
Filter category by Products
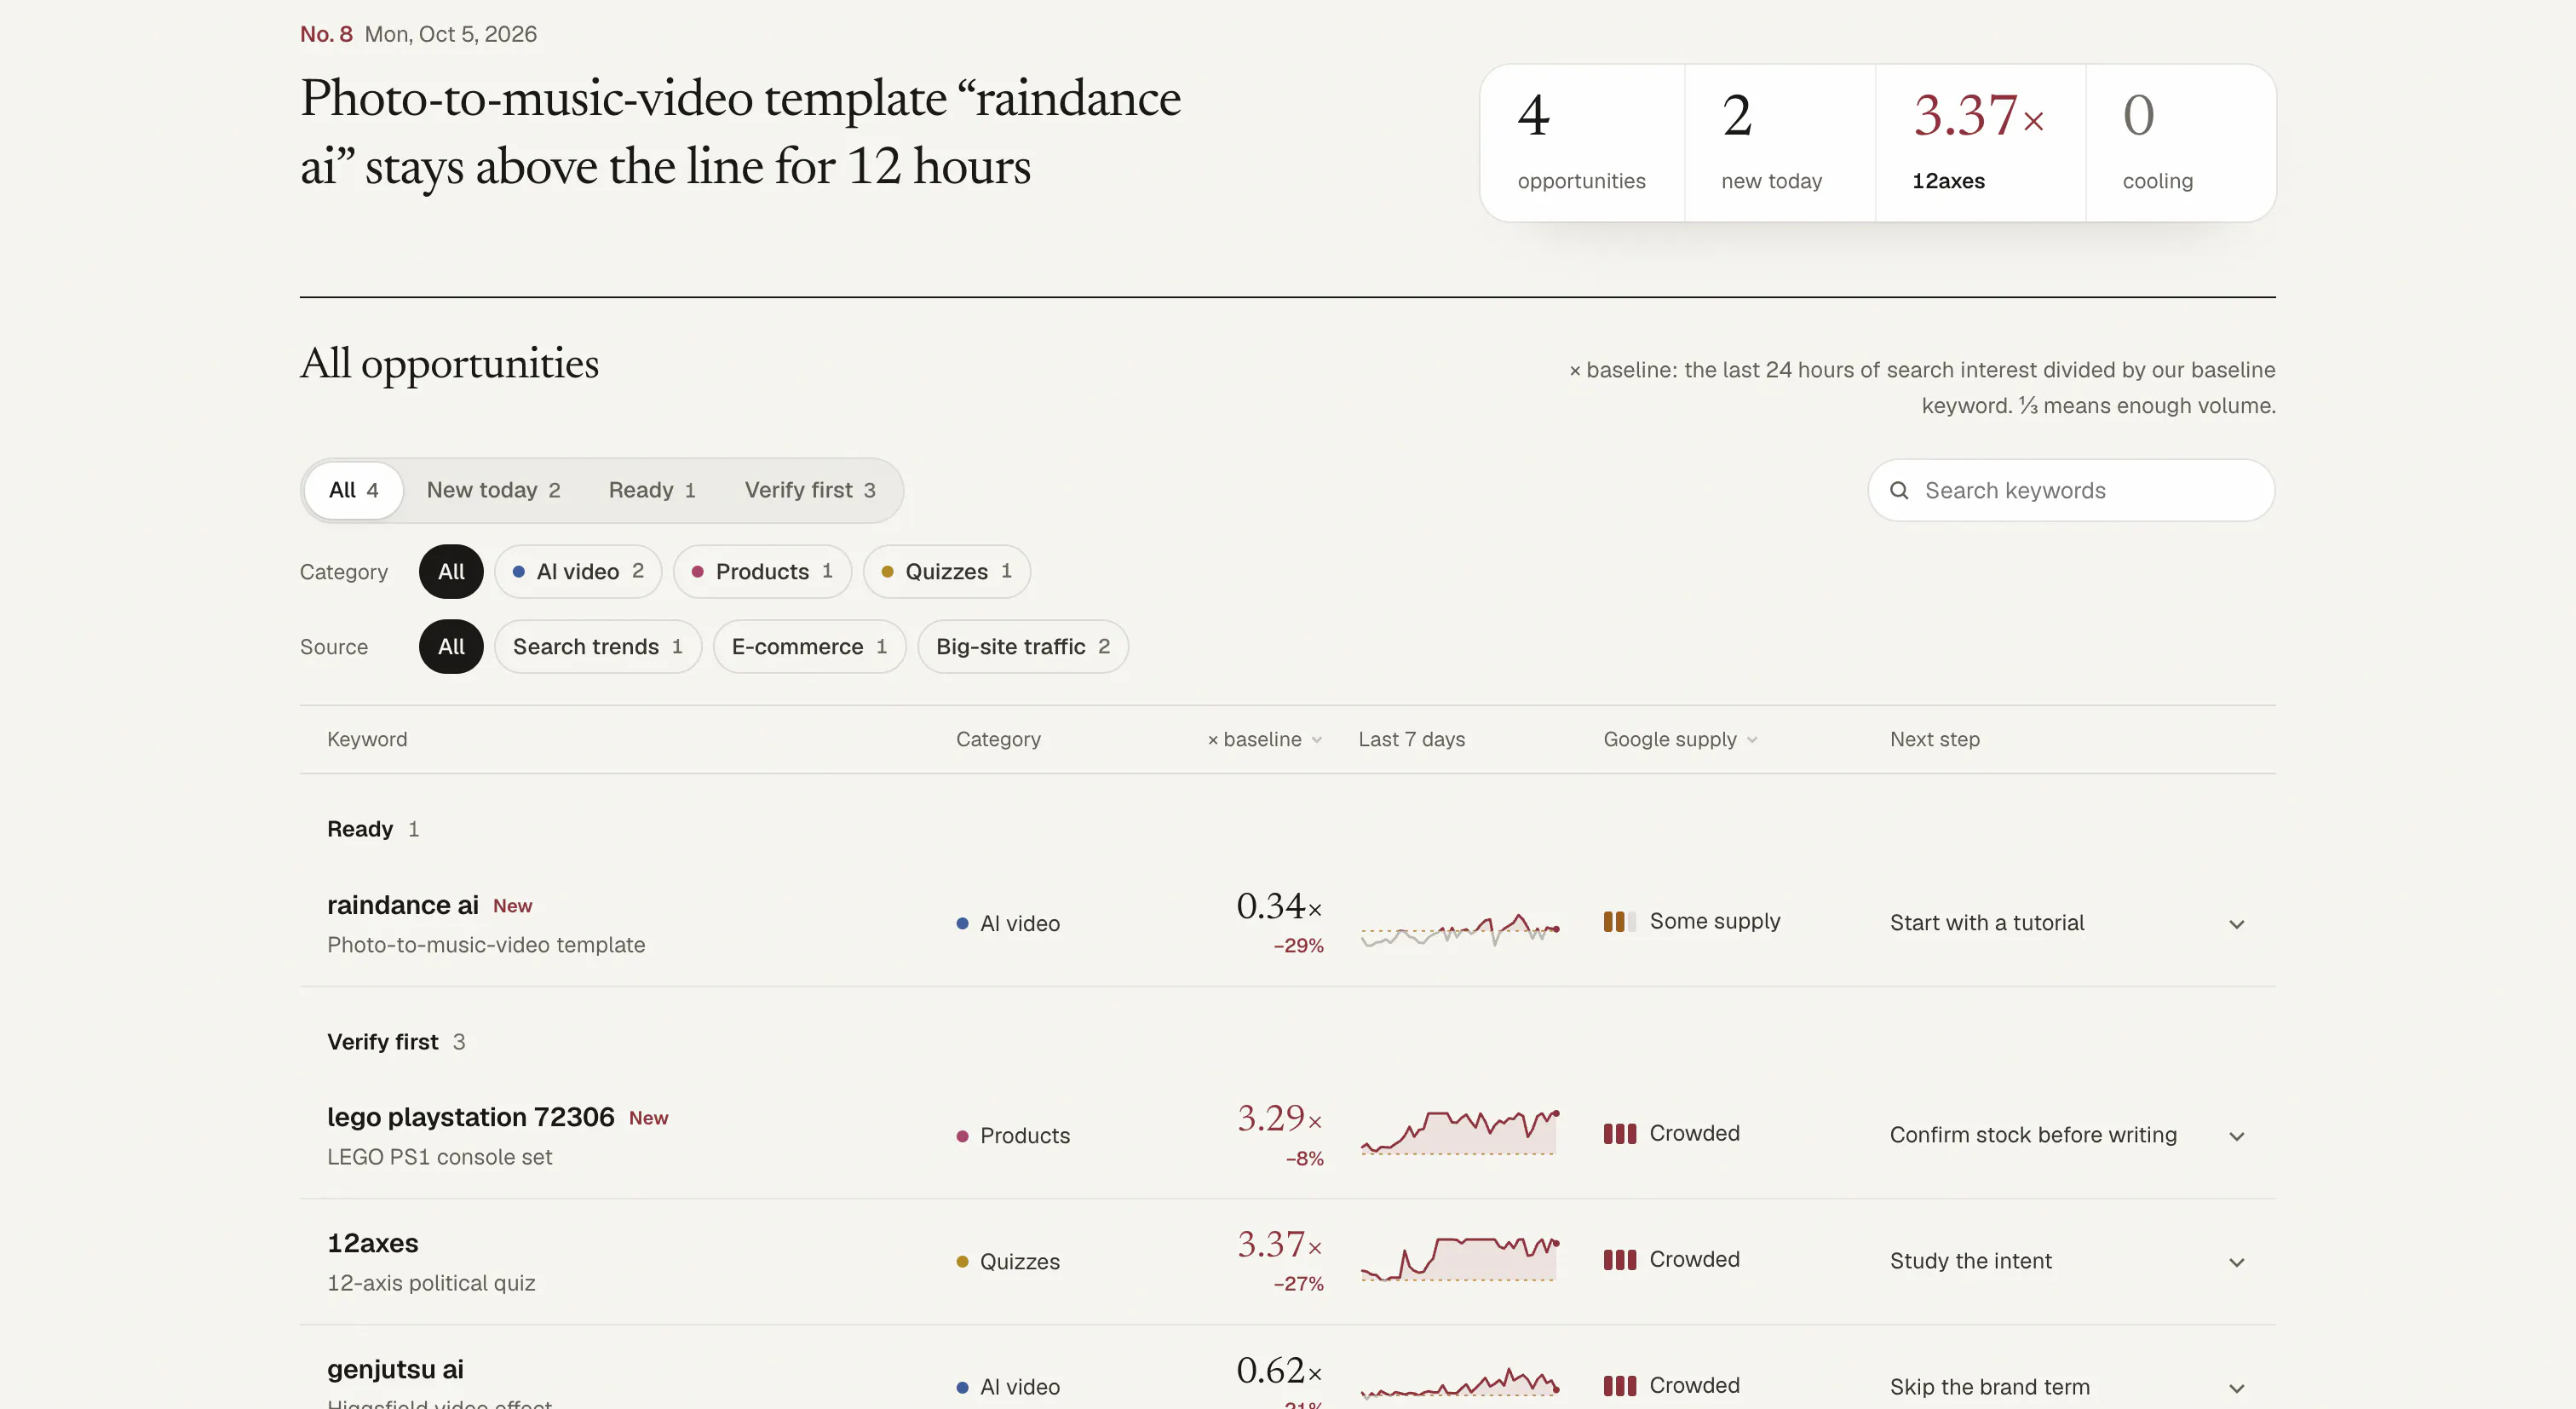click(762, 571)
